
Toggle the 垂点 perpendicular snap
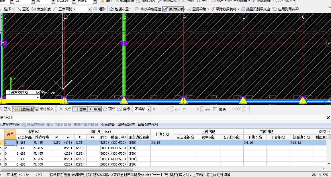coord(80,109)
